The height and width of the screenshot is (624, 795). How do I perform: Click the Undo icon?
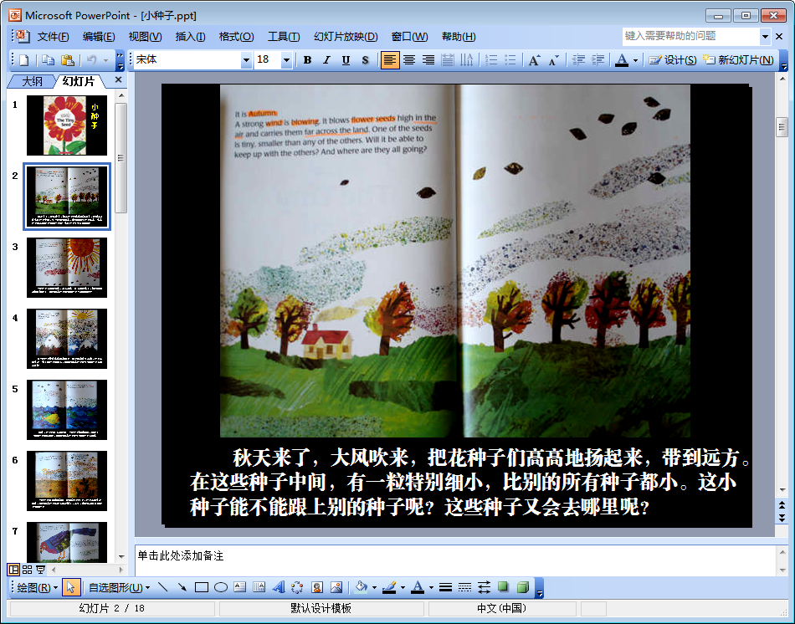coord(92,60)
